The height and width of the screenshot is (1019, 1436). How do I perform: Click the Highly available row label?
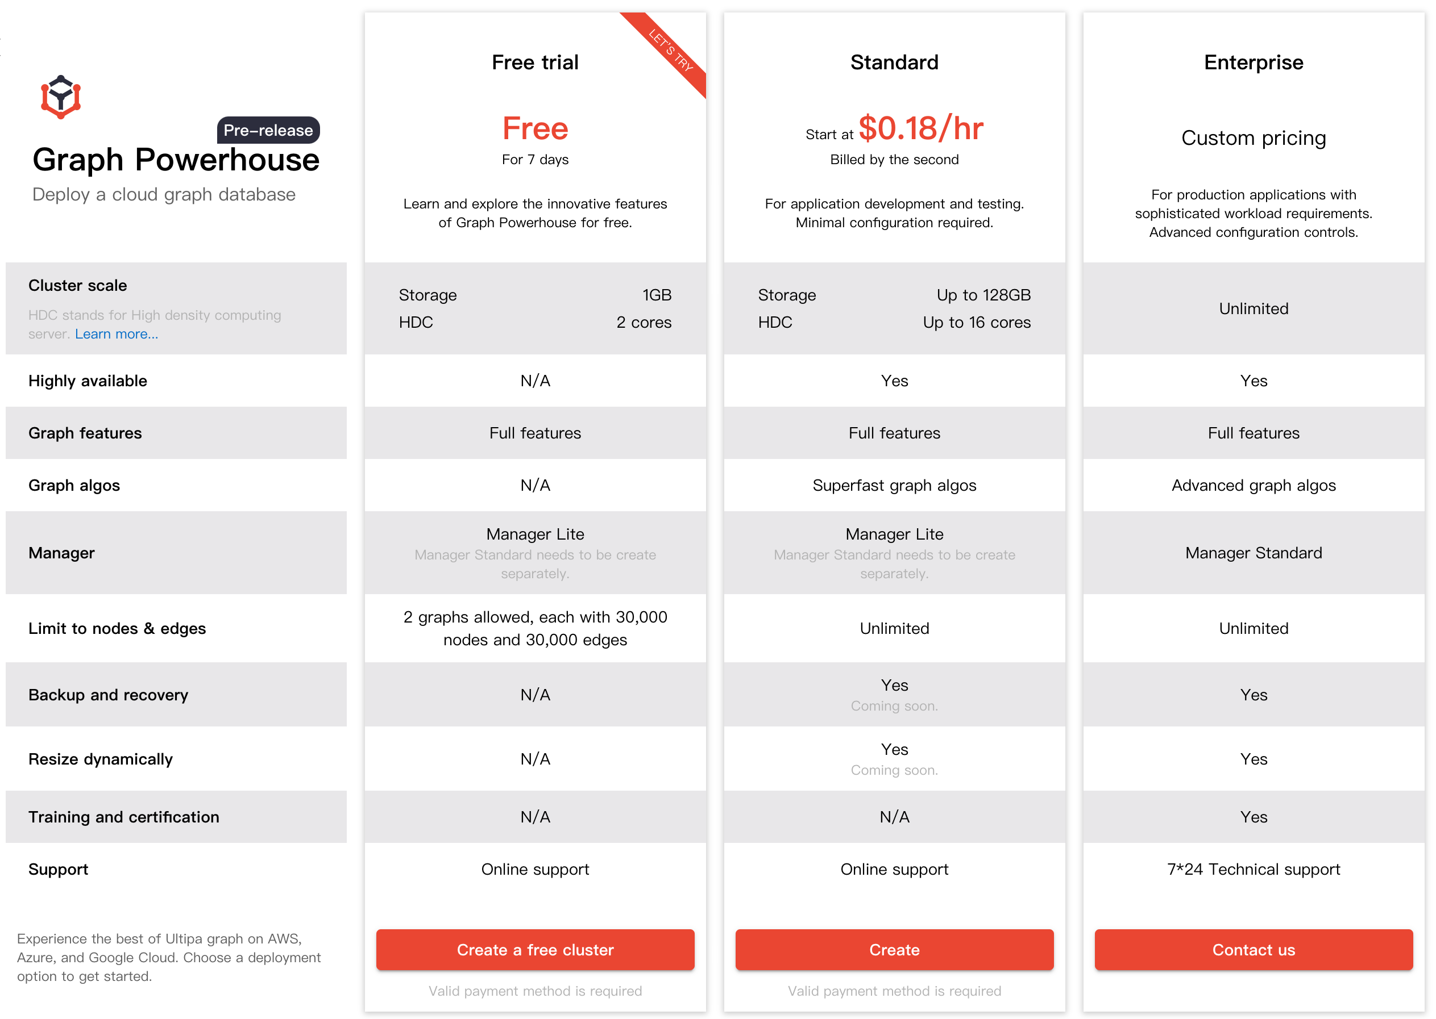(x=88, y=381)
